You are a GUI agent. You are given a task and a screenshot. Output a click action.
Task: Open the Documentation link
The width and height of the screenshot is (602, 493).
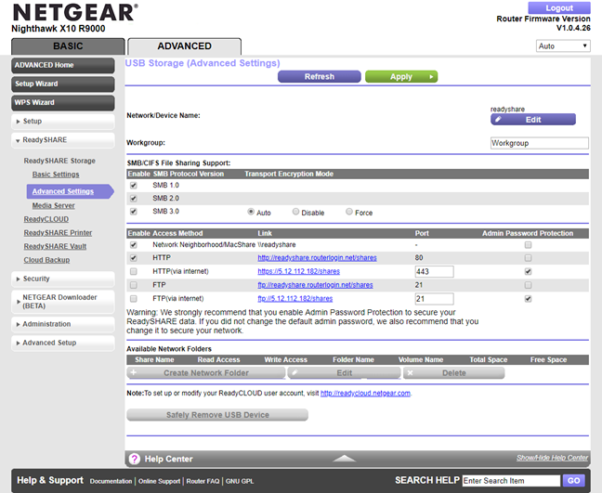(111, 481)
